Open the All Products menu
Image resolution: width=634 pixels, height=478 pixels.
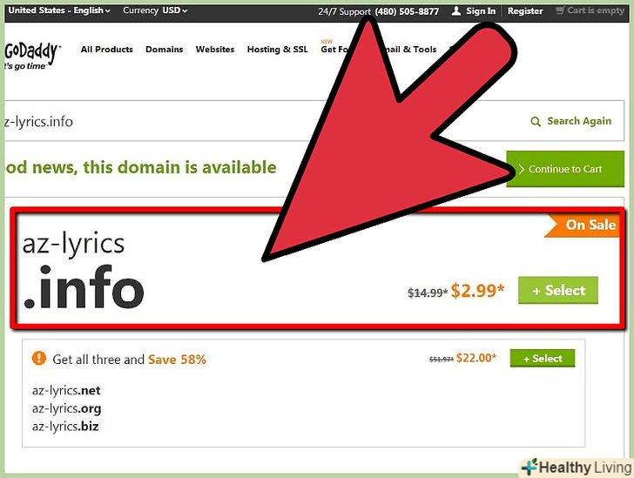107,50
